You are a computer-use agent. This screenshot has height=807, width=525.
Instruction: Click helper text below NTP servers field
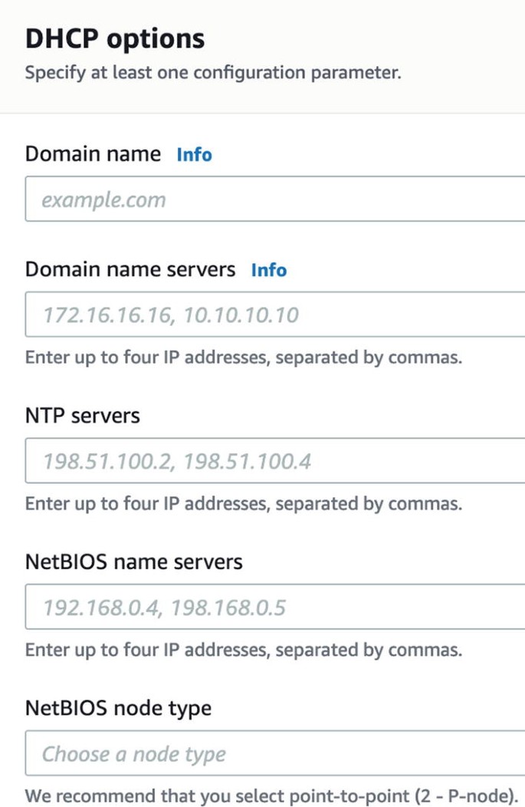coord(243,504)
